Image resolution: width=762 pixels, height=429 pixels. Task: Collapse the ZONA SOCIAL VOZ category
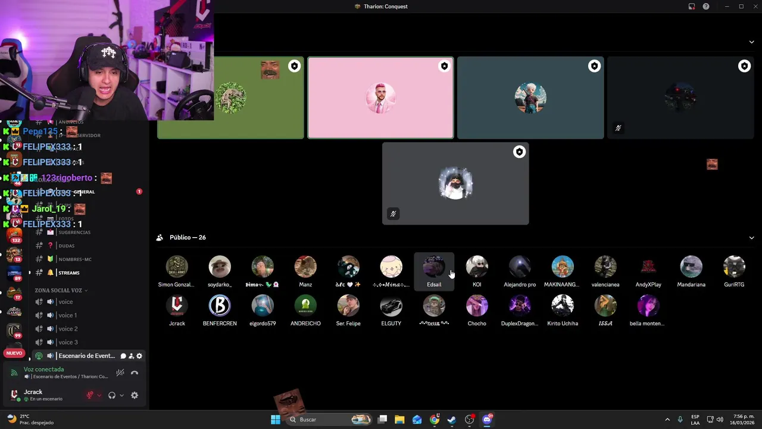(61, 290)
